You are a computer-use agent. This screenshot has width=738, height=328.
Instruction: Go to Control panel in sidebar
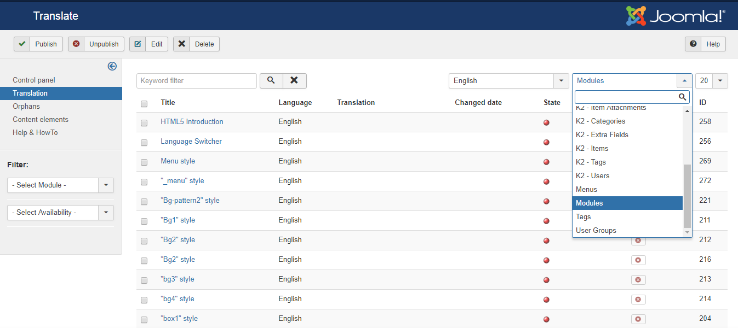[x=34, y=80]
